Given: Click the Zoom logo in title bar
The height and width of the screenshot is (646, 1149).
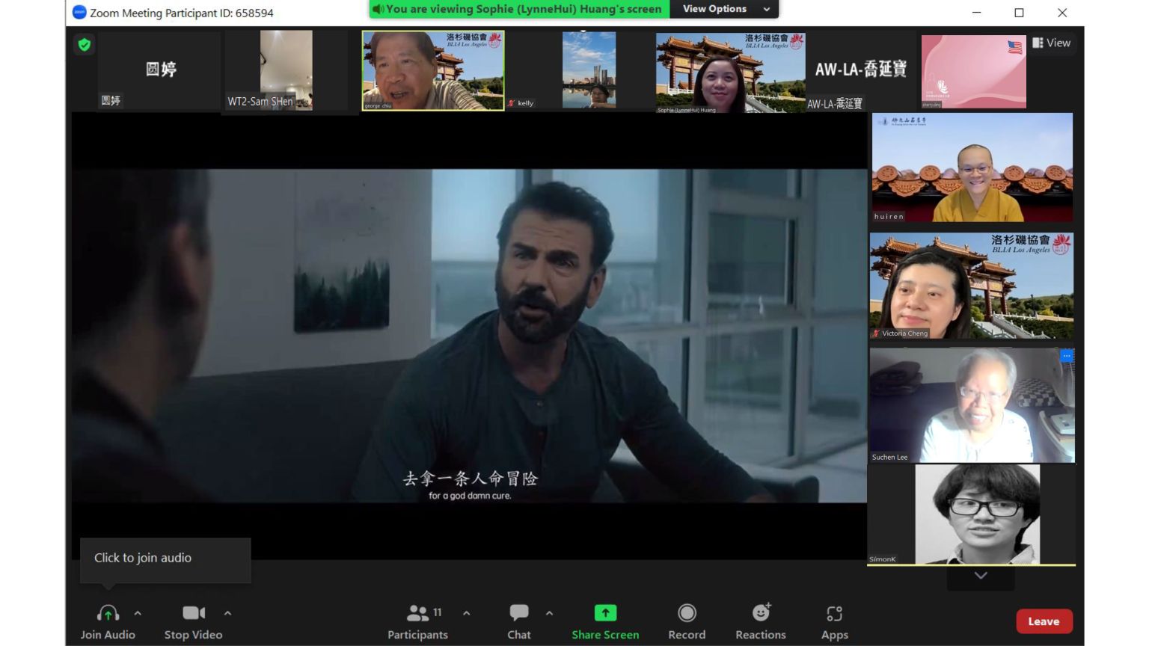Looking at the screenshot, I should [79, 12].
